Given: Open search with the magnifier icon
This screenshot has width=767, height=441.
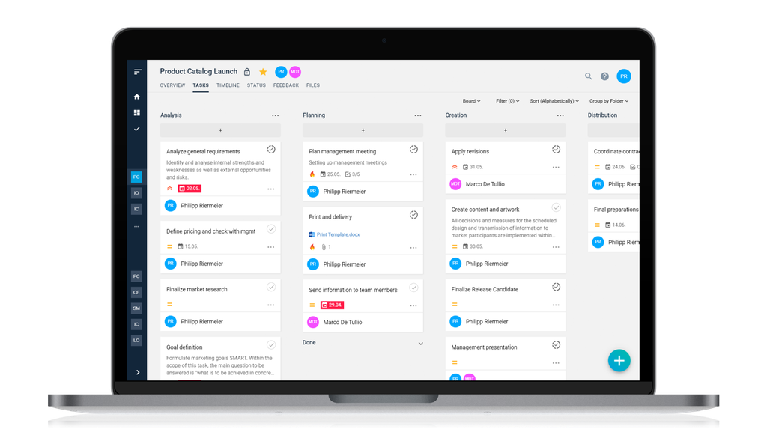Looking at the screenshot, I should (x=589, y=76).
